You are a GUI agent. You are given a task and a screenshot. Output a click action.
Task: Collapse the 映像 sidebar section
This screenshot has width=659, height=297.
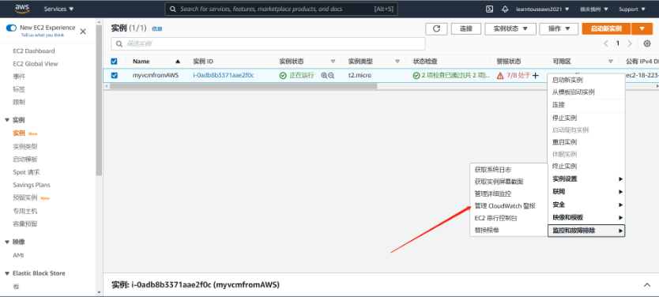click(7, 242)
